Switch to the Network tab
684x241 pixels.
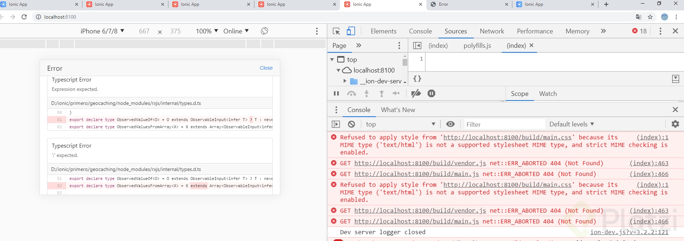pyautogui.click(x=492, y=31)
